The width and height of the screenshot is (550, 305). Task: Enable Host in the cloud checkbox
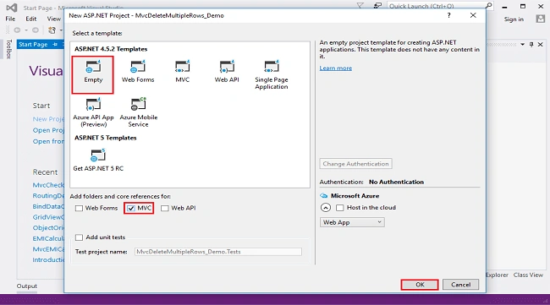tap(339, 208)
